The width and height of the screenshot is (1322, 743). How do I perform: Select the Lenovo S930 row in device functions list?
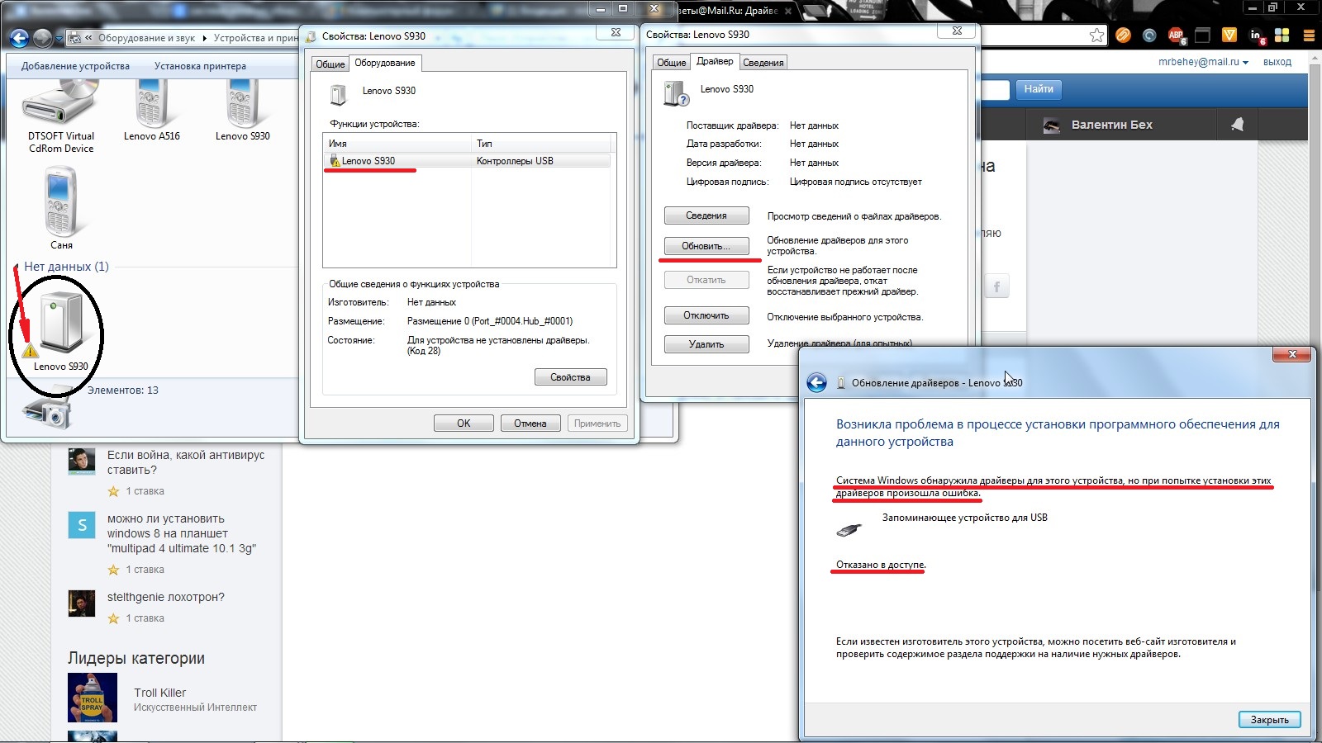(467, 161)
